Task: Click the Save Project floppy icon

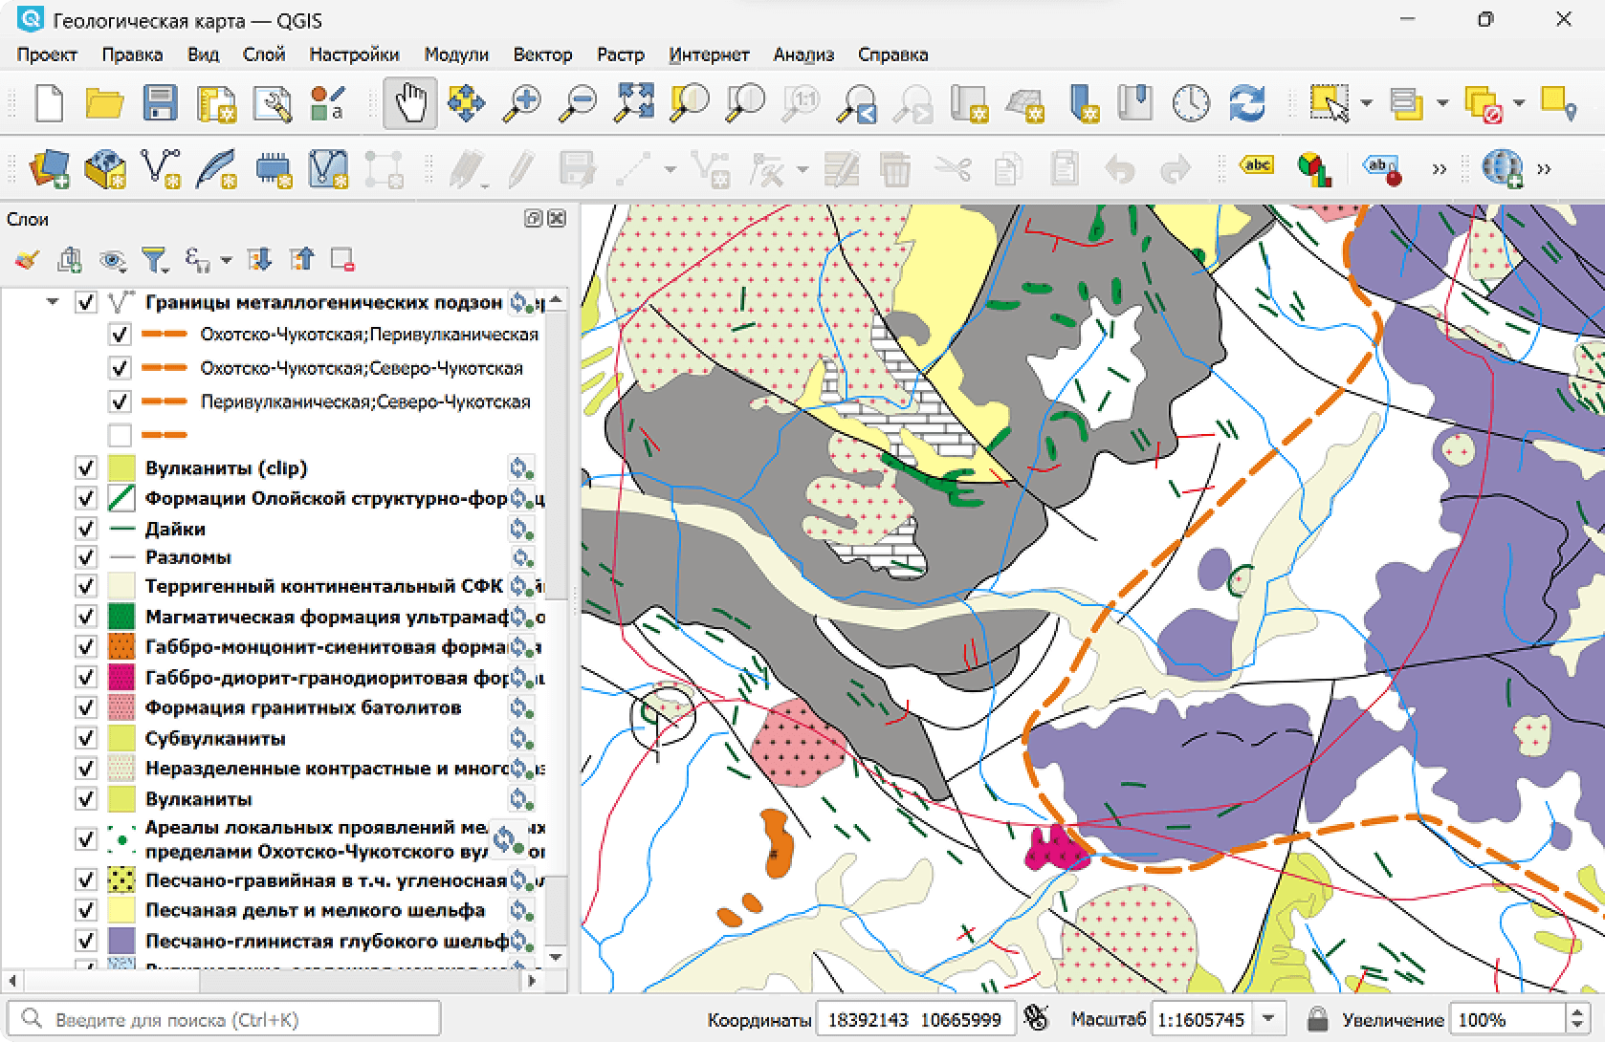Action: pos(160,102)
